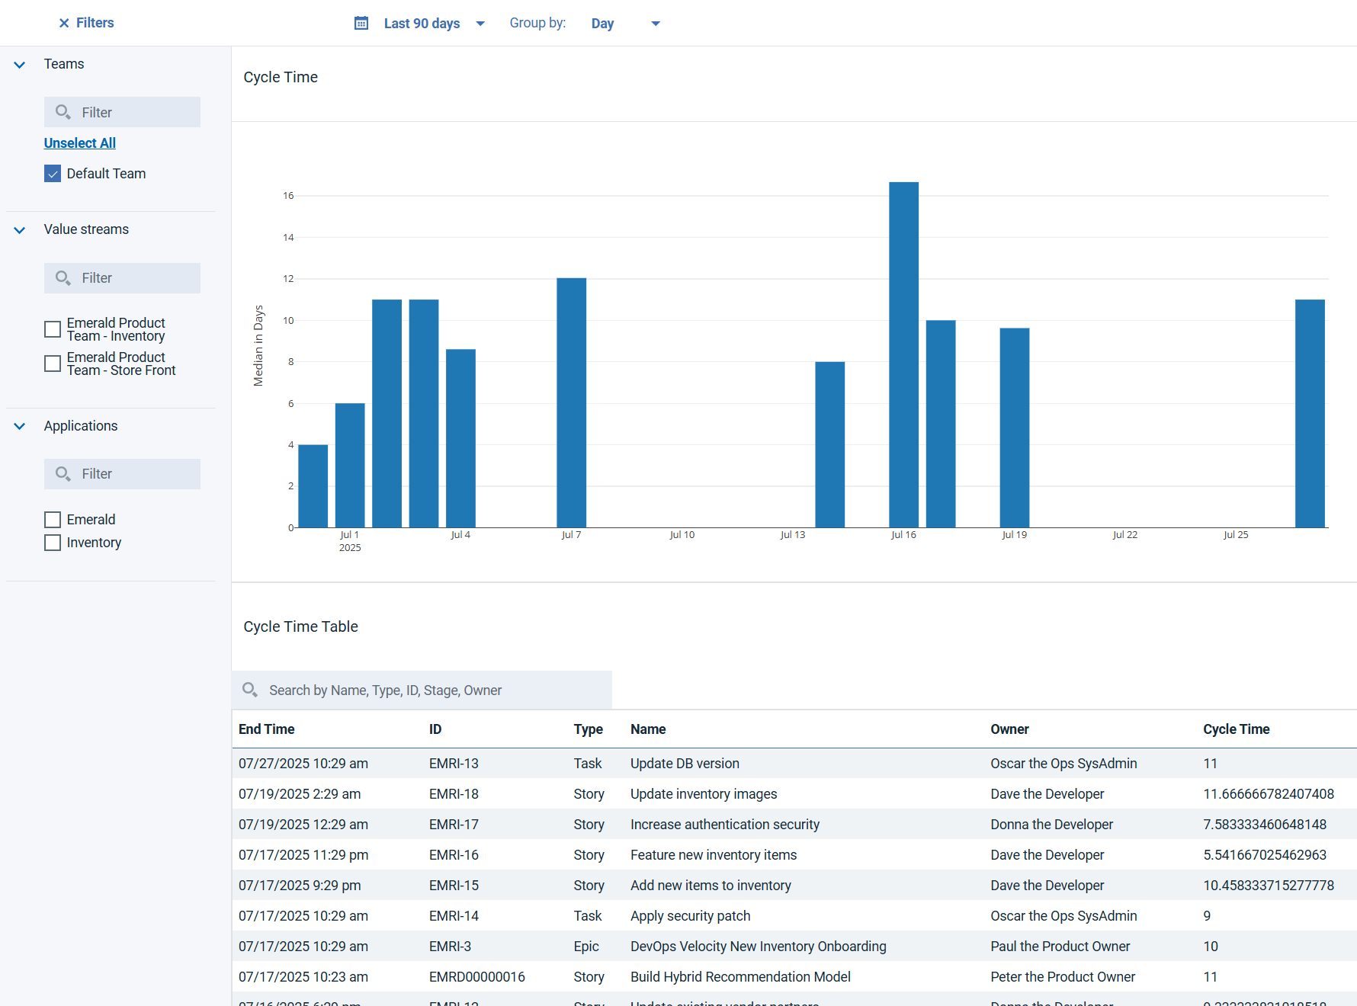The height and width of the screenshot is (1006, 1357).
Task: Click the magnifier icon in table search
Action: pyautogui.click(x=250, y=690)
